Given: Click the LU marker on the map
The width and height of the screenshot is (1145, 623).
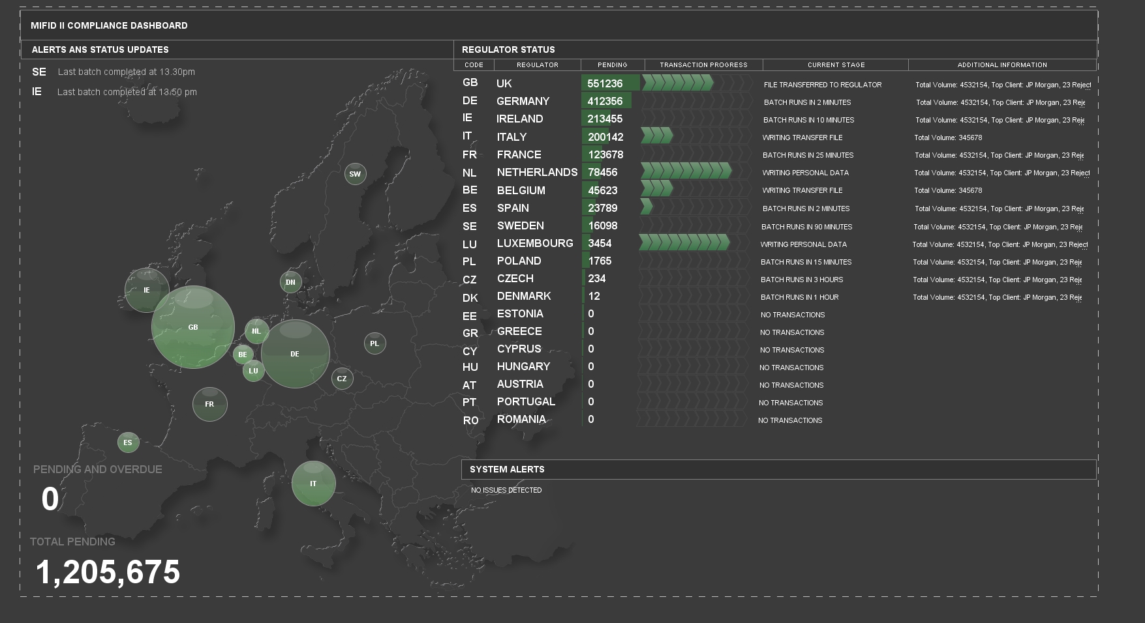Looking at the screenshot, I should point(253,370).
